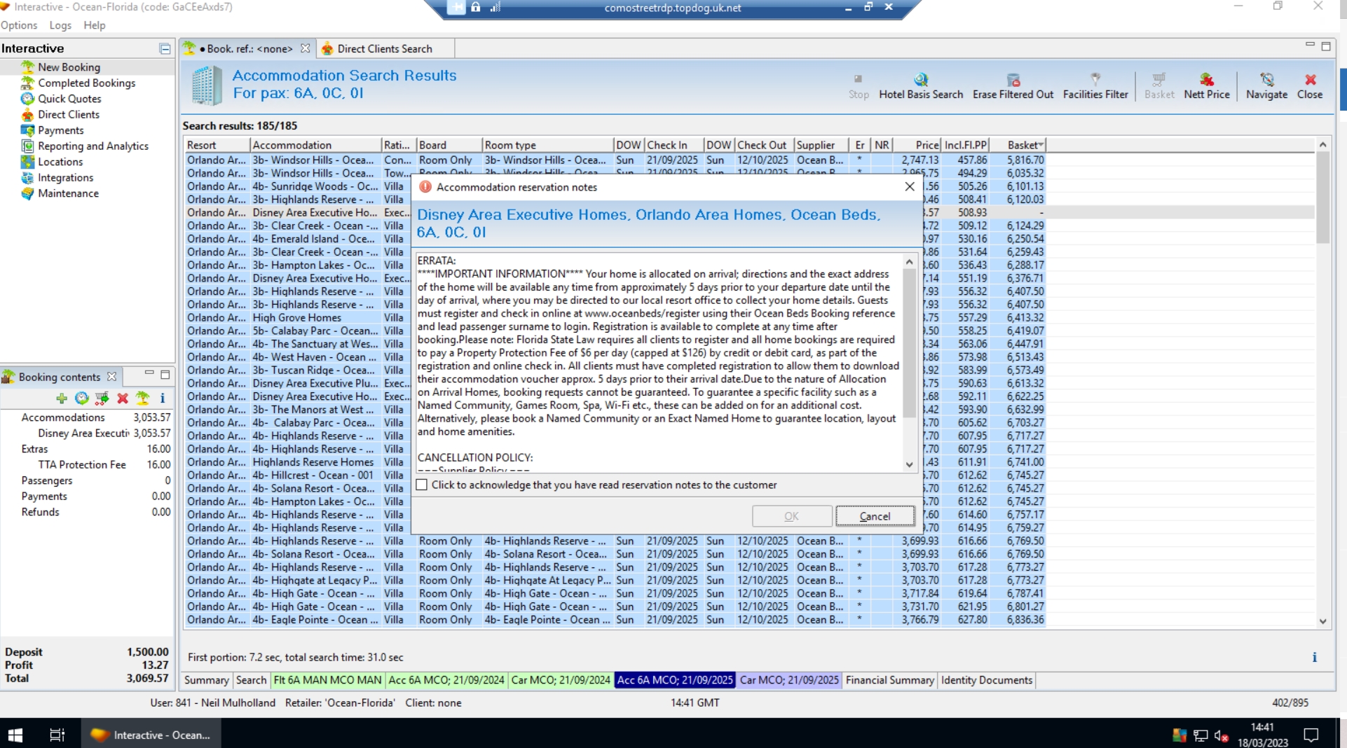Click the muted volume tray icon
Image resolution: width=1347 pixels, height=748 pixels.
click(1221, 735)
